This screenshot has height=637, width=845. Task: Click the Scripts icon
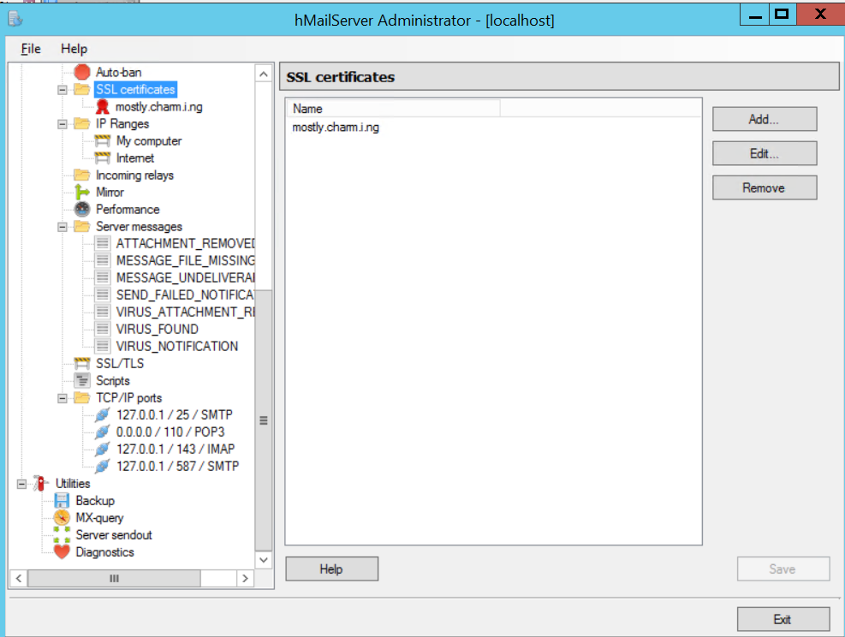(82, 381)
